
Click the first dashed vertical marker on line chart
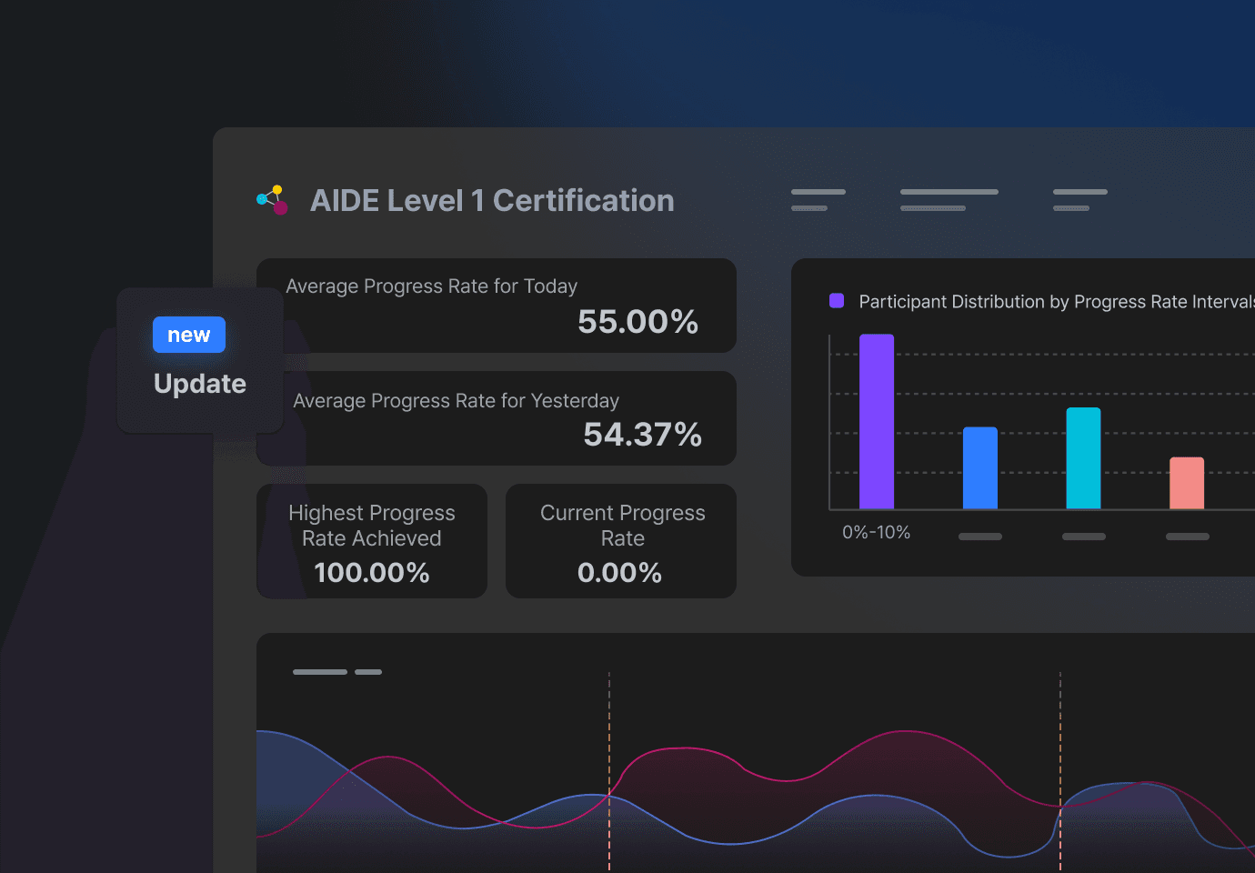(609, 771)
